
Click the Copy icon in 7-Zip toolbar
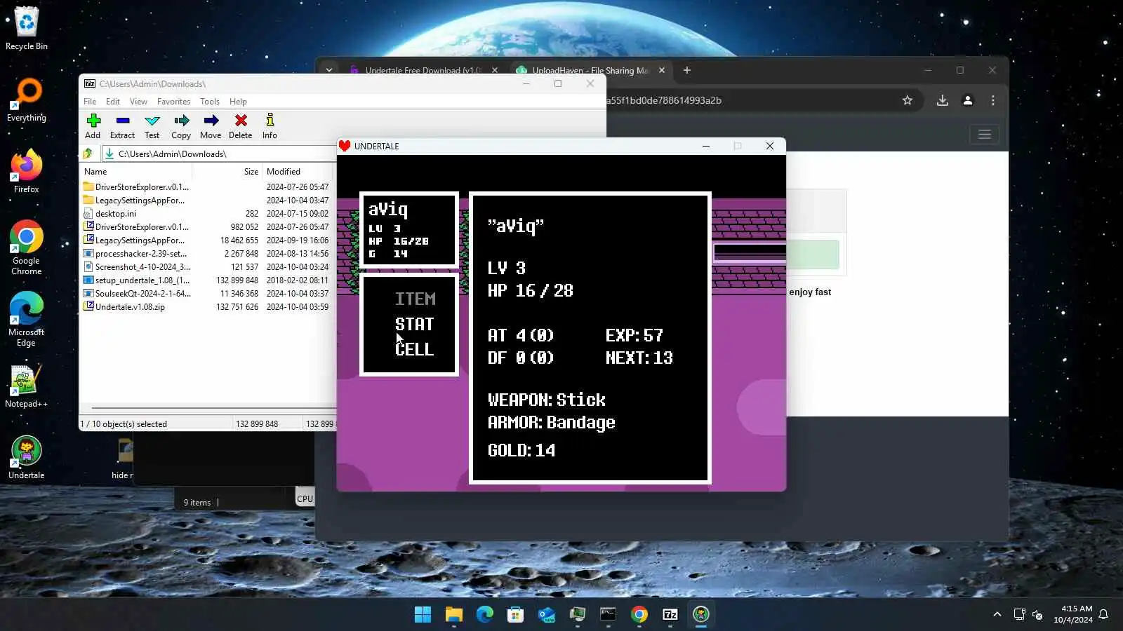point(181,126)
